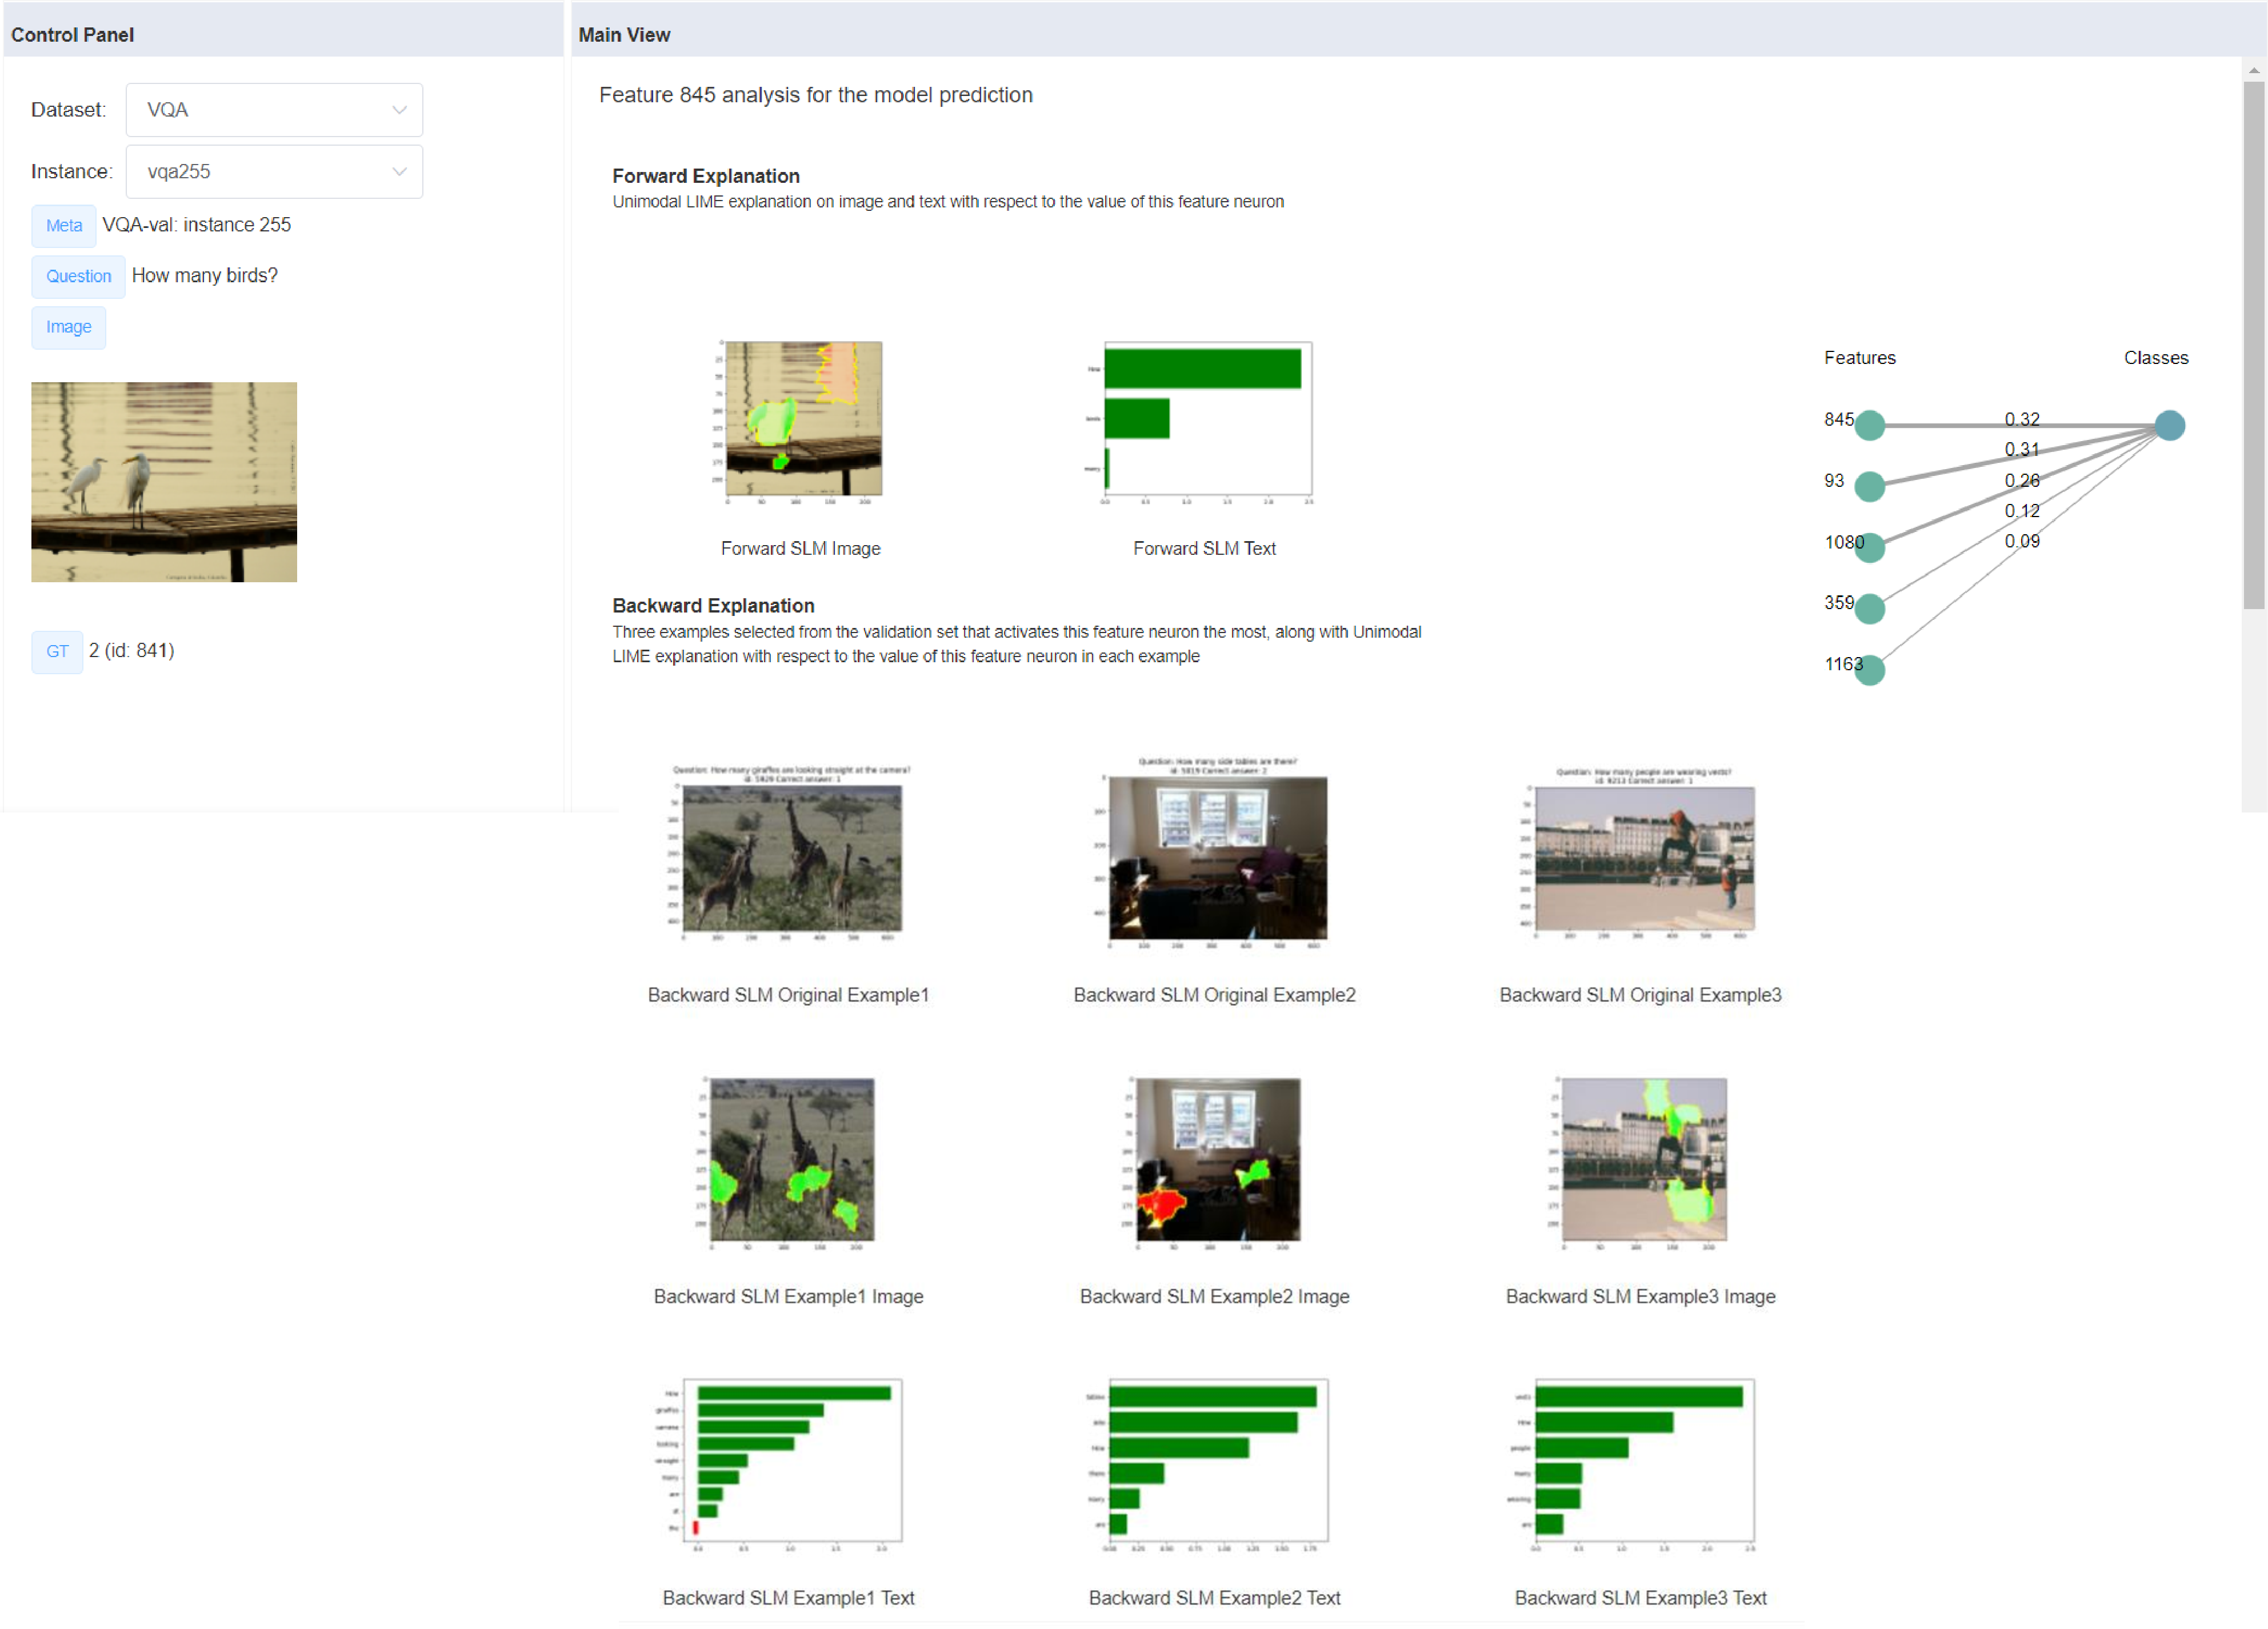This screenshot has height=1629, width=2268.
Task: Click the Forward Explanation heading
Action: coord(706,176)
